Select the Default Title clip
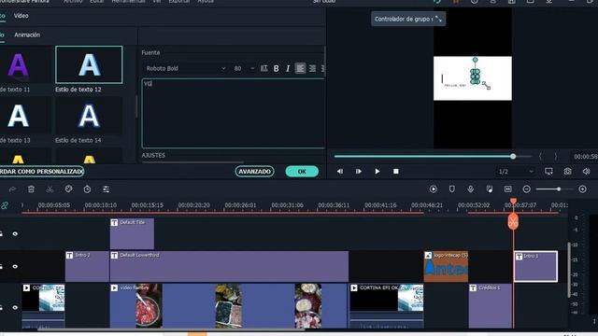This screenshot has height=336, width=598. click(132, 234)
